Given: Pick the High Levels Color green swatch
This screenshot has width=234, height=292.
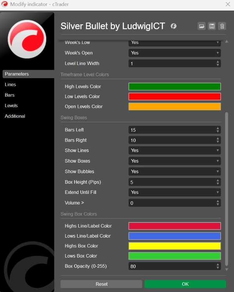Looking at the screenshot, I should [x=174, y=87].
